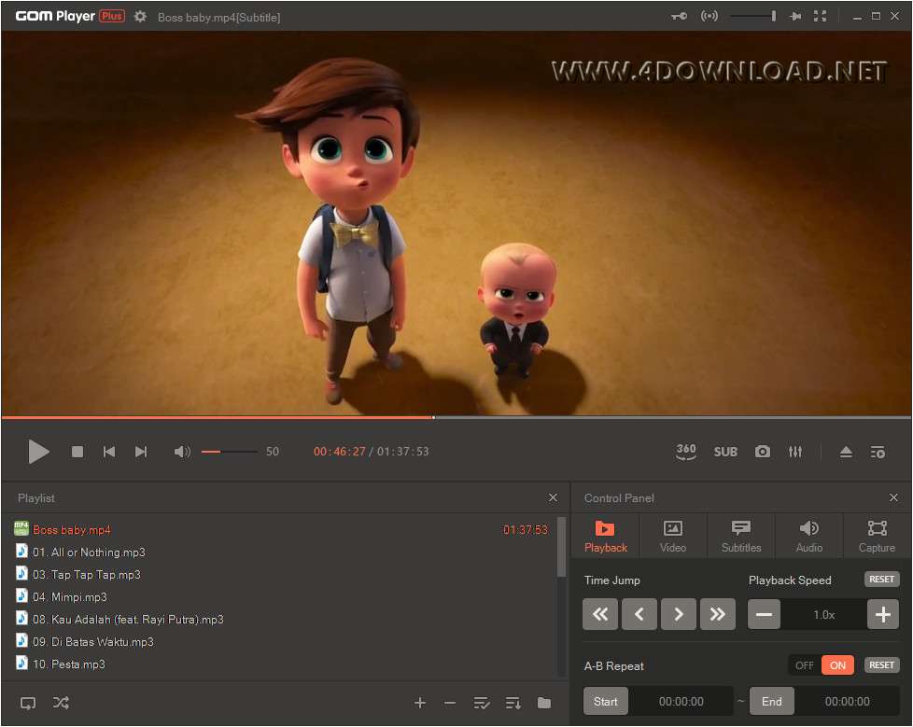Open the playlist folder icon
Image resolution: width=913 pixels, height=727 pixels.
tap(544, 703)
